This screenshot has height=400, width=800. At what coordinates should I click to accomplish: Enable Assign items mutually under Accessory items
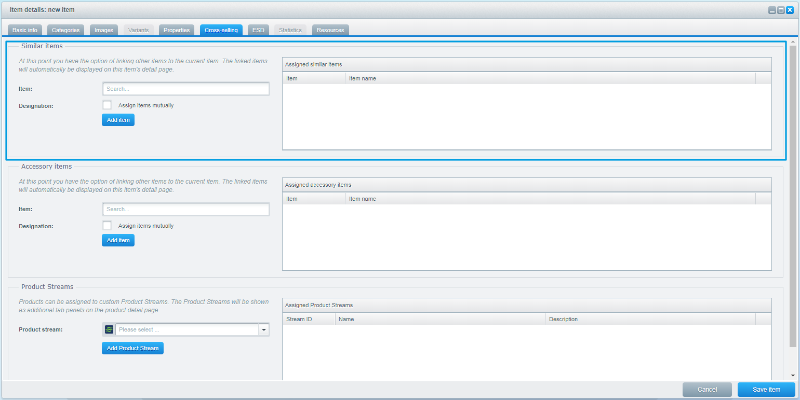tap(107, 226)
